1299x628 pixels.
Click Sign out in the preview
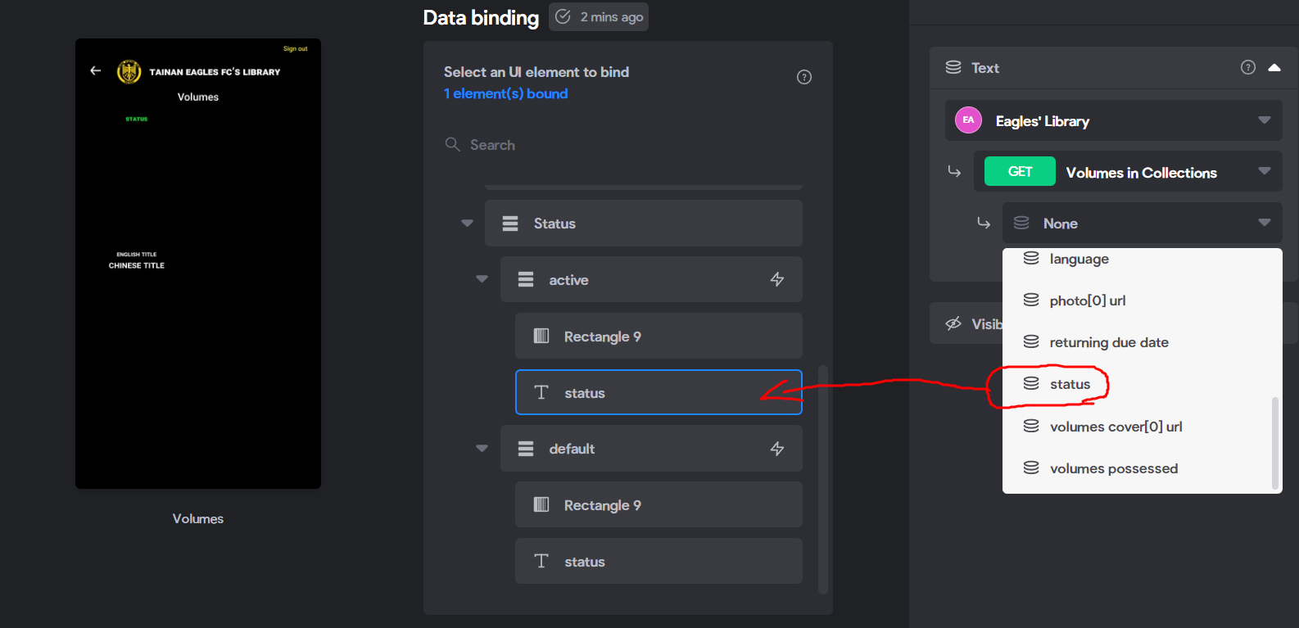[296, 49]
